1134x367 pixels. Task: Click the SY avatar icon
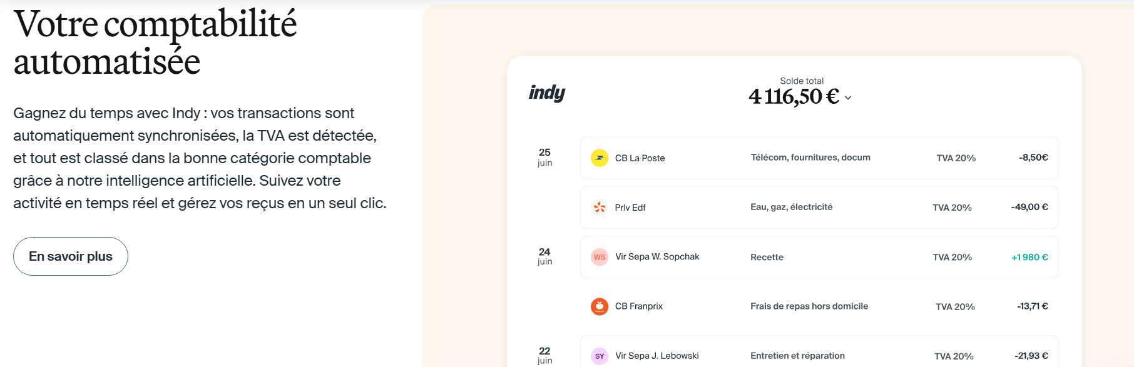click(600, 356)
